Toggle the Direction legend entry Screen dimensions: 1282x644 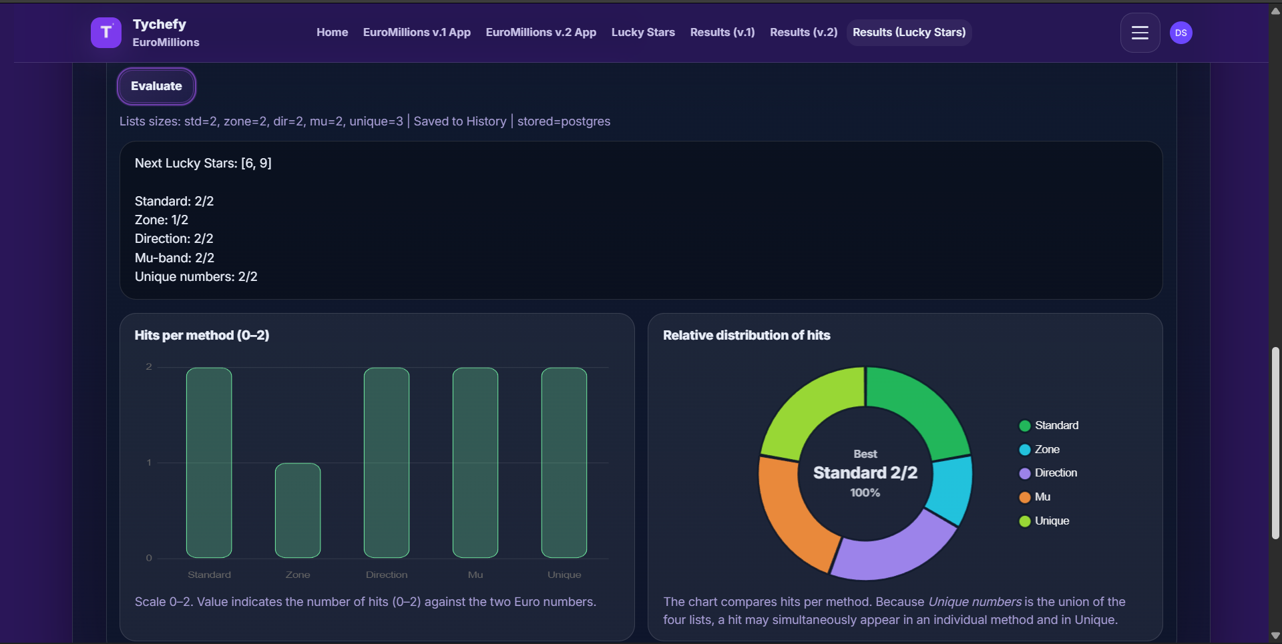1048,473
